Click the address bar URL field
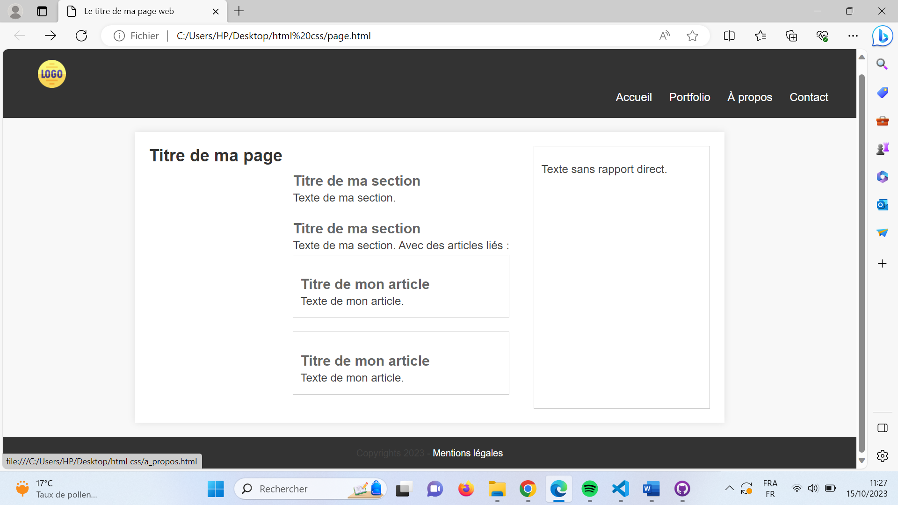Viewport: 898px width, 505px height. click(374, 36)
